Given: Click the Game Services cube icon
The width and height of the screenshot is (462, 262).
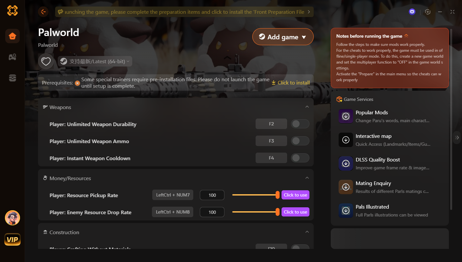Looking at the screenshot, I should coord(339,99).
